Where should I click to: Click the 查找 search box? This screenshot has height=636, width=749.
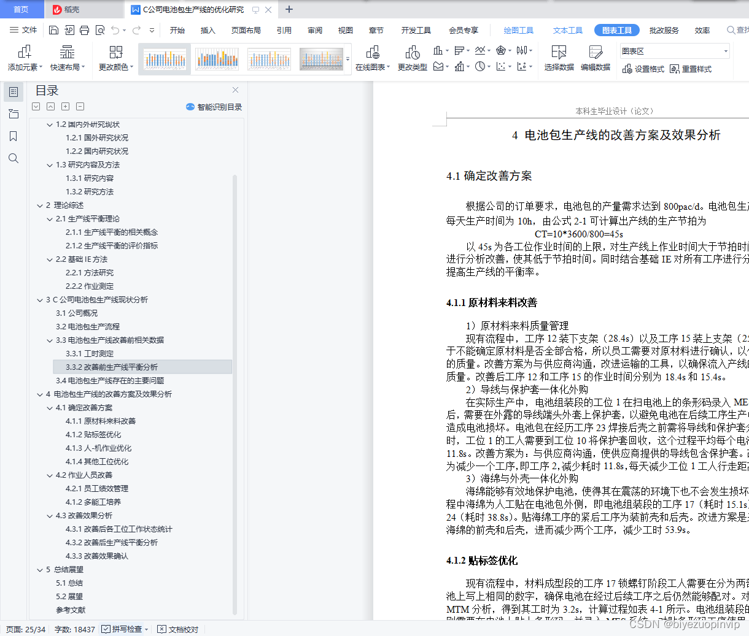737,30
